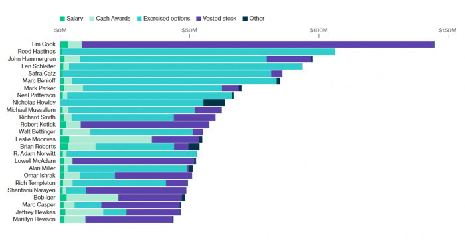Select Tim Cook's purple vested stock bar

pyautogui.click(x=258, y=44)
